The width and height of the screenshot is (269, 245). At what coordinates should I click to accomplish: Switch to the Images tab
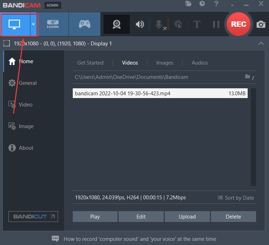[x=165, y=63]
